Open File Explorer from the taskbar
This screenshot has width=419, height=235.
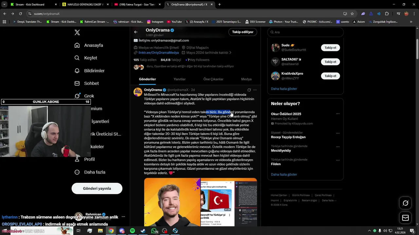[100, 231]
